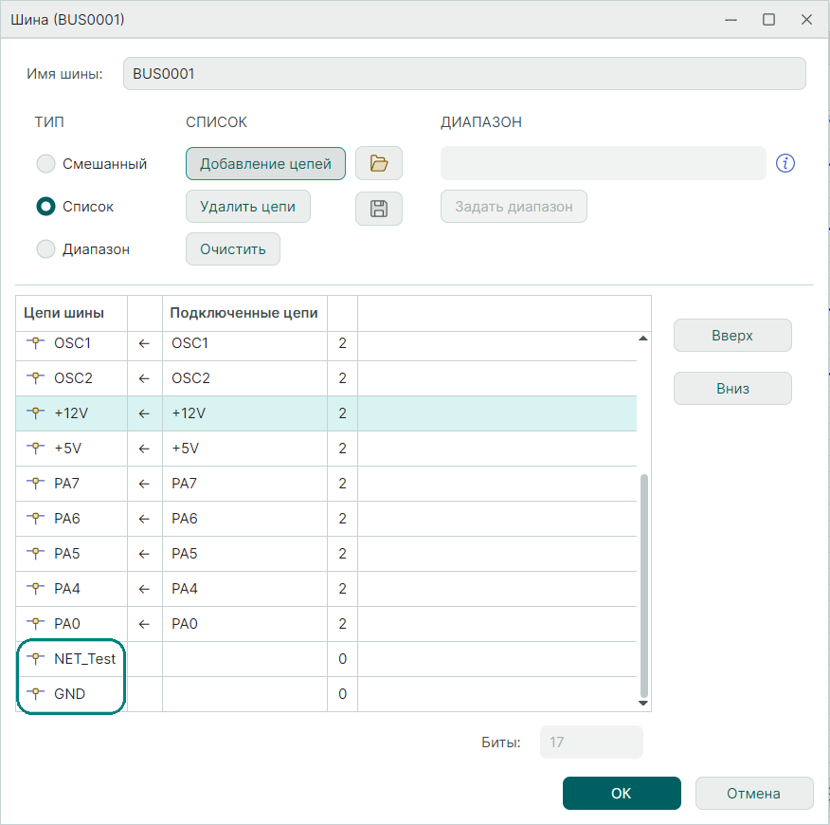Confirm the dialog with OK
830x825 pixels.
click(621, 794)
